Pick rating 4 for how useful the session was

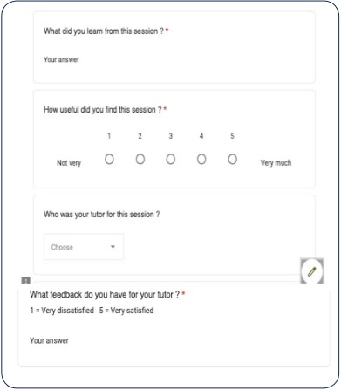201,159
